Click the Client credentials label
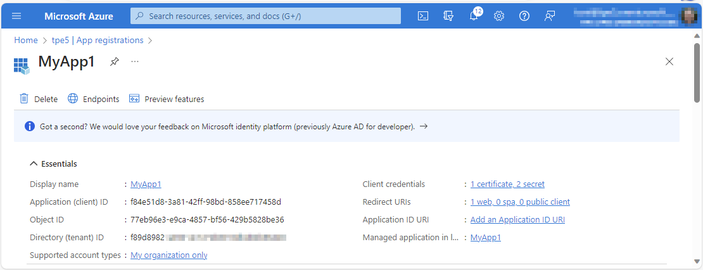 (x=394, y=184)
